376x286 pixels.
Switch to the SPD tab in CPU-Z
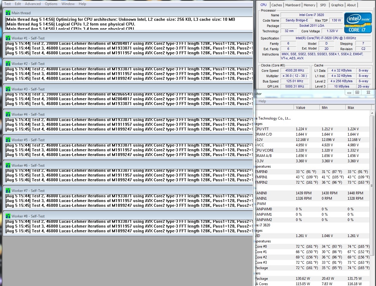pos(323,5)
